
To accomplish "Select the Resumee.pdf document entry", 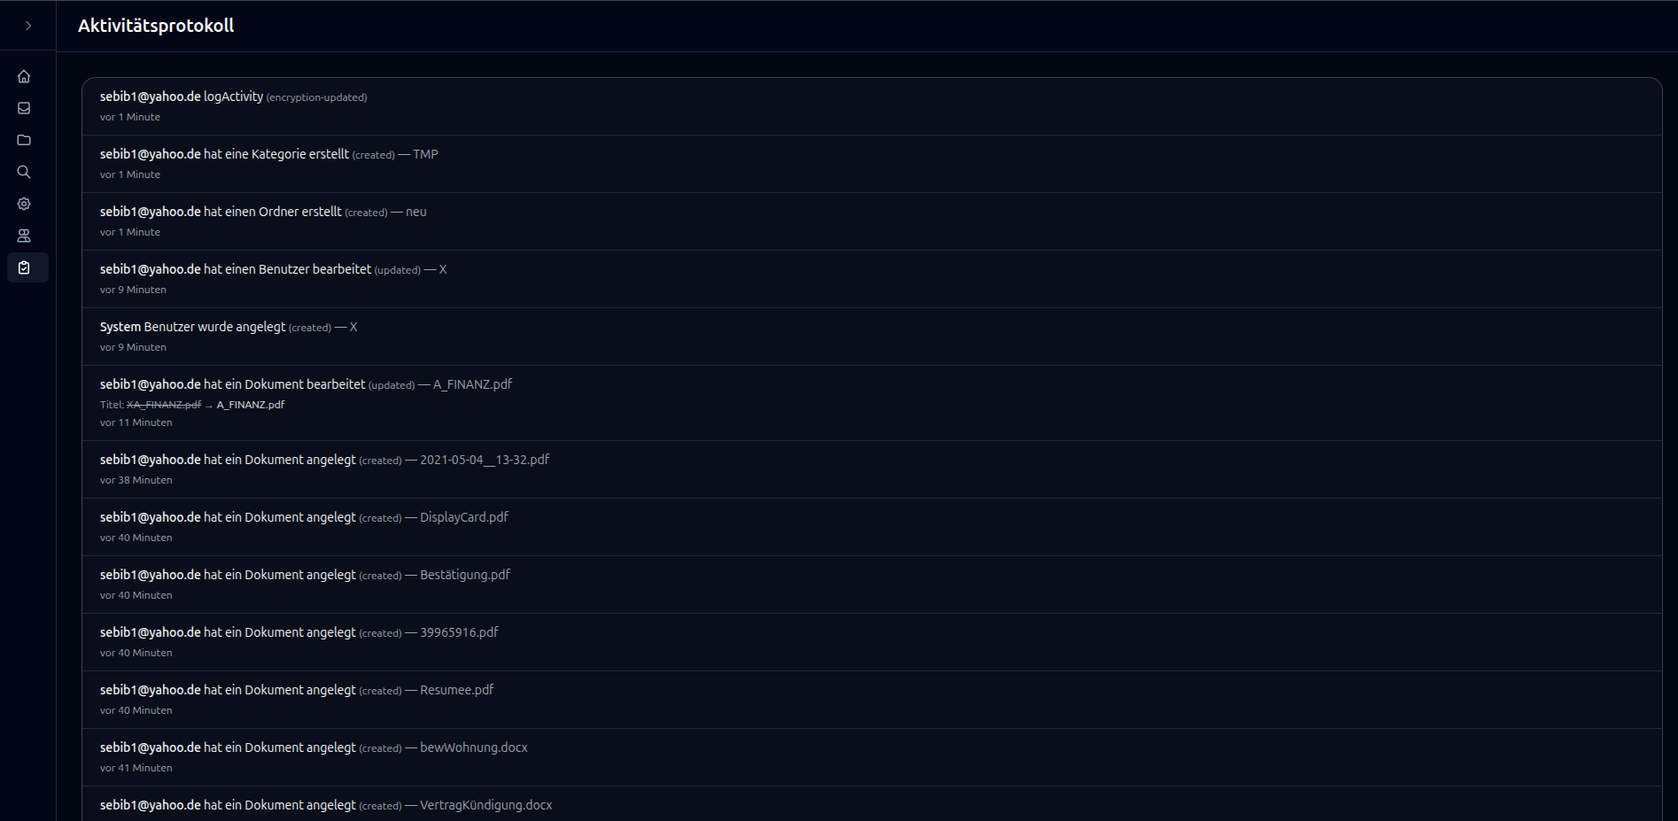I will click(872, 700).
